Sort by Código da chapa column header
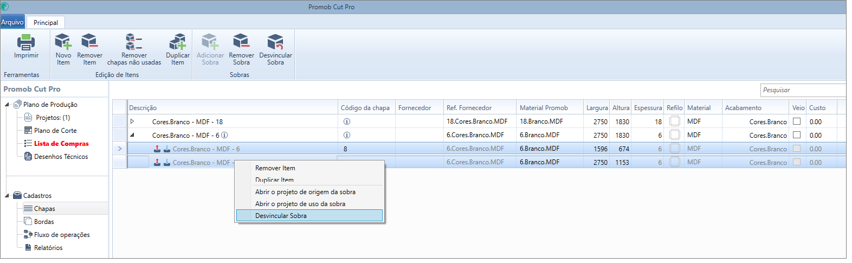Viewport: 852px width, 263px height. [x=366, y=107]
